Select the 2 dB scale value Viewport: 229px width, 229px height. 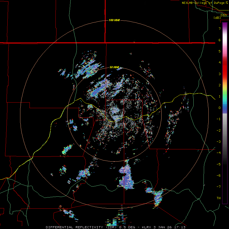(220, 85)
